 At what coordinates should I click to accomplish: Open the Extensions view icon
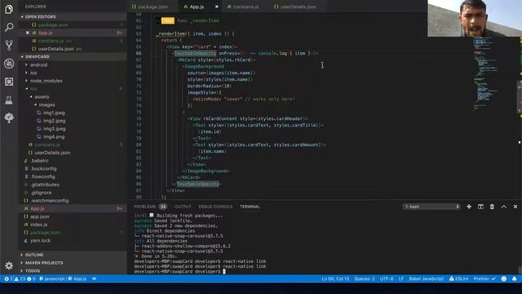[x=9, y=82]
